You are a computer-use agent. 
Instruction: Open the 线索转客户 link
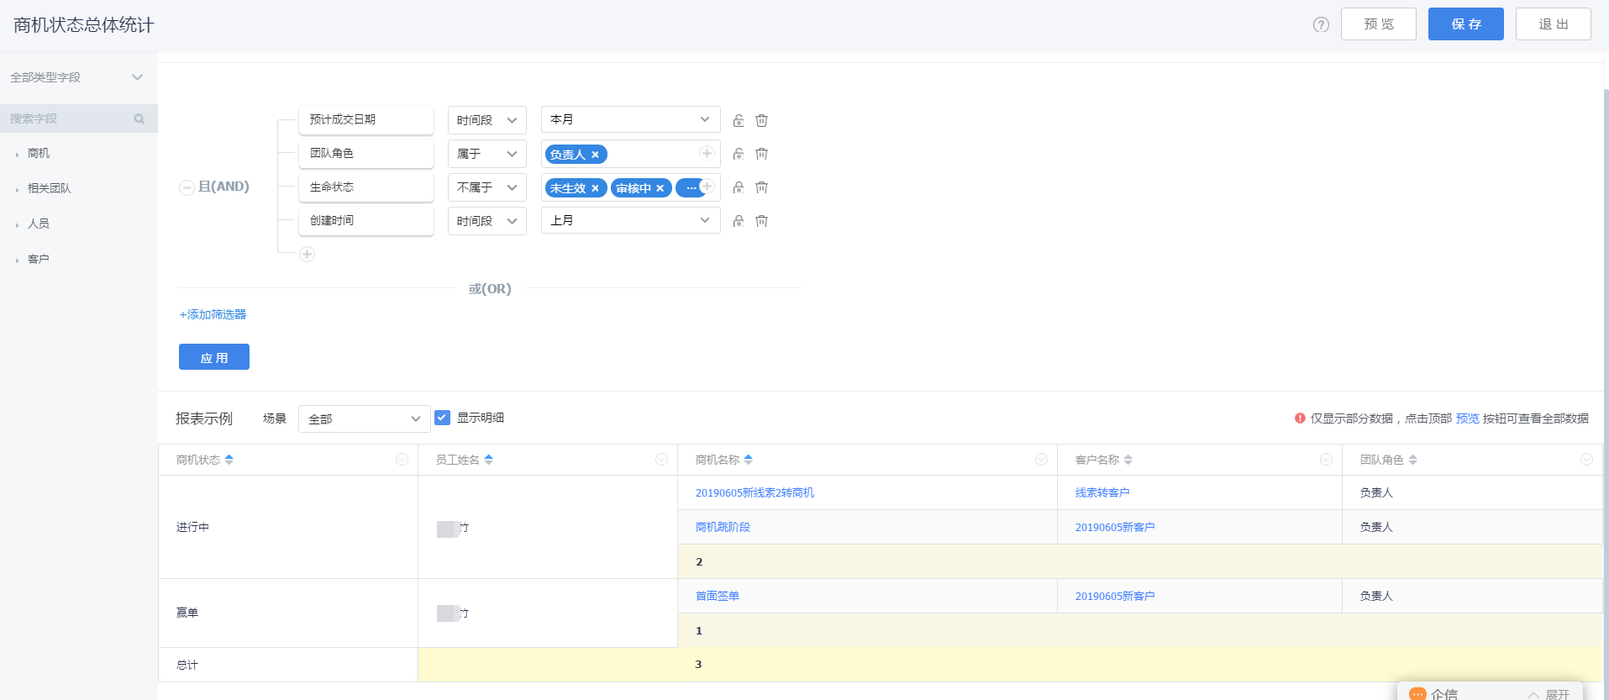click(1102, 493)
